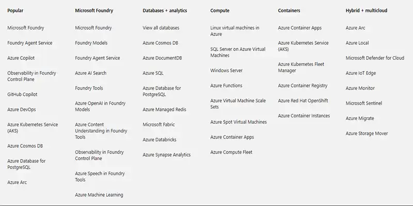Image resolution: width=413 pixels, height=206 pixels.
Task: Select Azure AI Search link
Action: coord(90,74)
